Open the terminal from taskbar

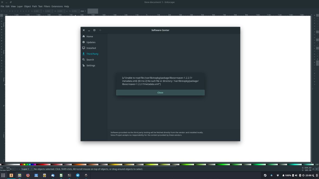(x=69, y=175)
